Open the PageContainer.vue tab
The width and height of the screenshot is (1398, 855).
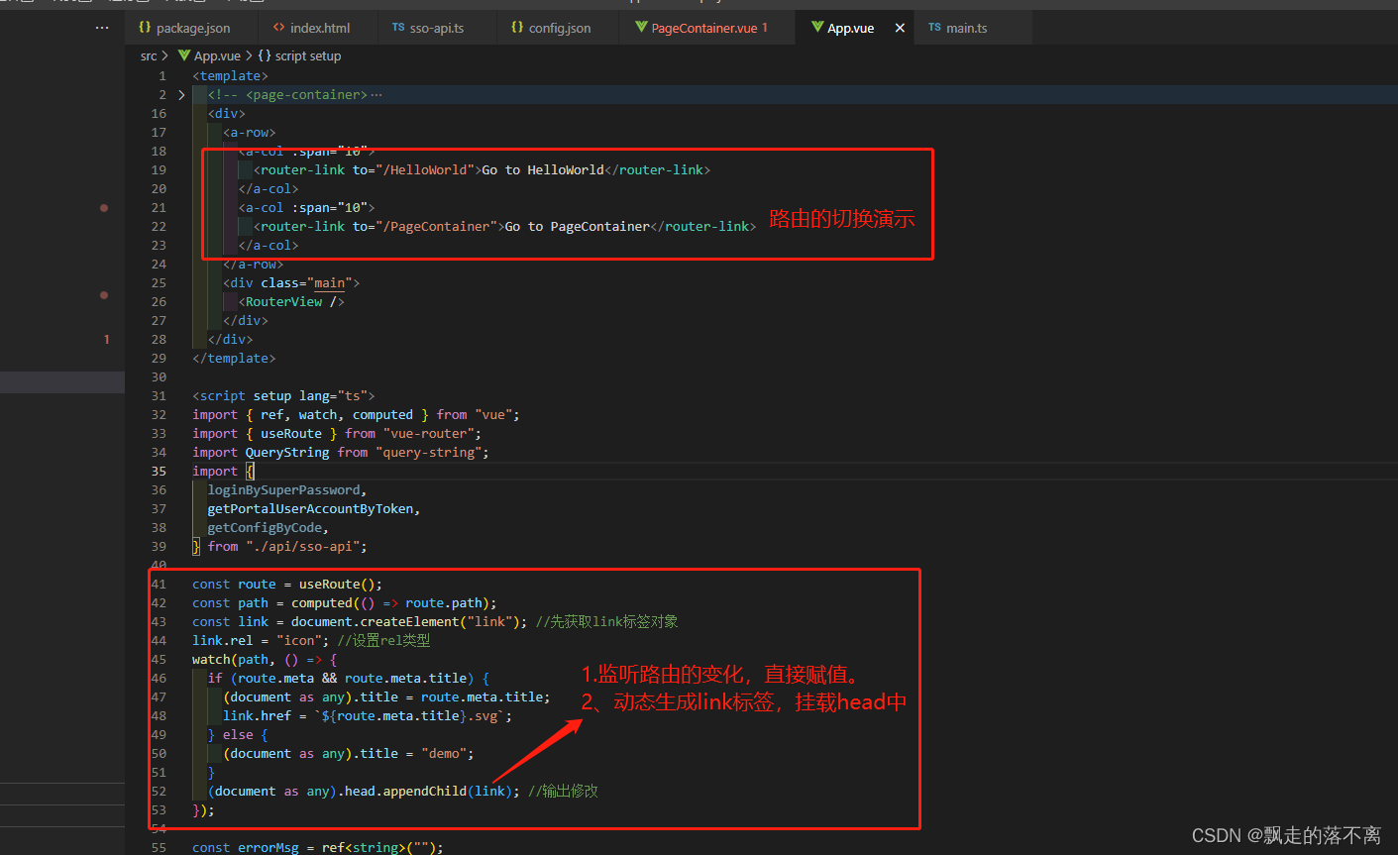707,28
